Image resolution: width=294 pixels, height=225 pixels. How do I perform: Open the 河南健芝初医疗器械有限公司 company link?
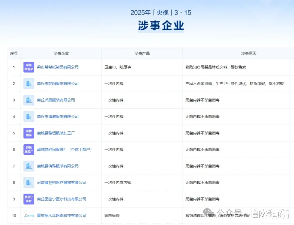click(62, 182)
